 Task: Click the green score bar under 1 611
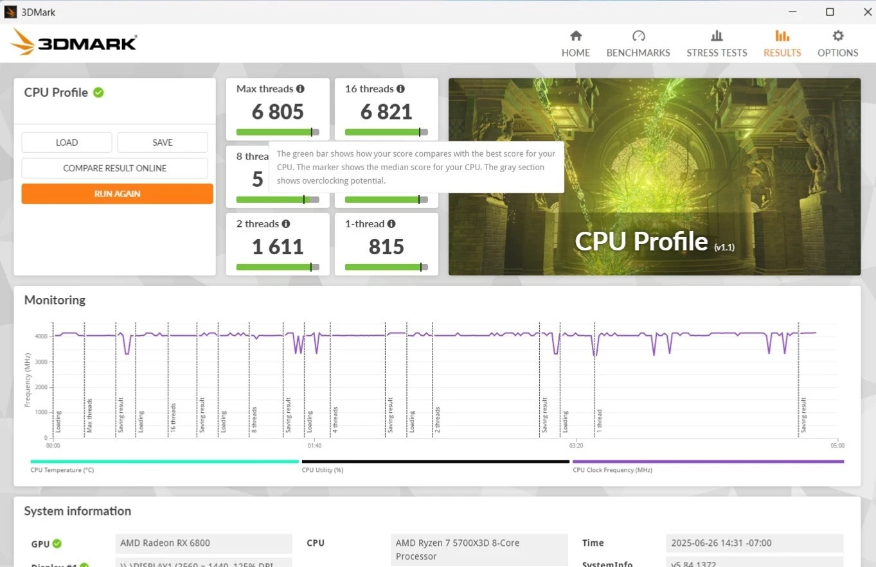278,267
